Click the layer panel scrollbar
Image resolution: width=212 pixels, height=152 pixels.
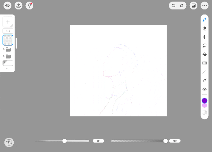16,43
